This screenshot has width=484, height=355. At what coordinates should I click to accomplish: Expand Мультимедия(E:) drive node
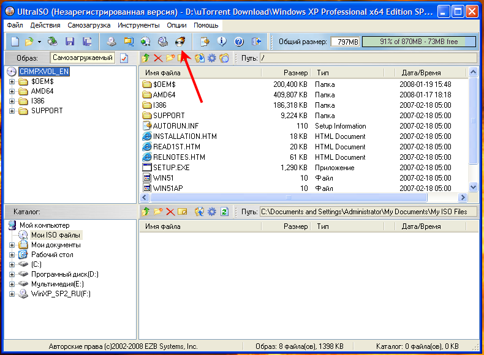pyautogui.click(x=12, y=285)
